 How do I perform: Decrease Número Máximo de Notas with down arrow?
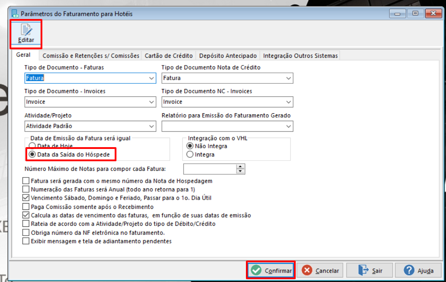tap(241, 171)
